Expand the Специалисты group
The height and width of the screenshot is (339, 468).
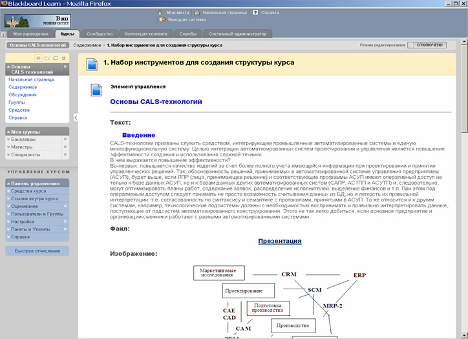click(x=8, y=155)
